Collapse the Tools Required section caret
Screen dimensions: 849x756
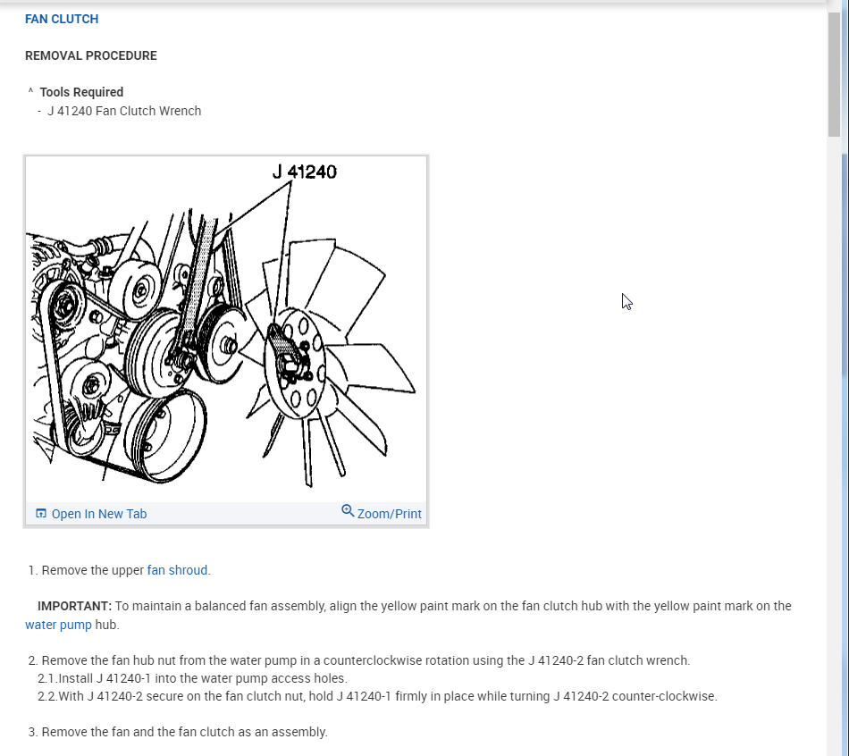31,91
